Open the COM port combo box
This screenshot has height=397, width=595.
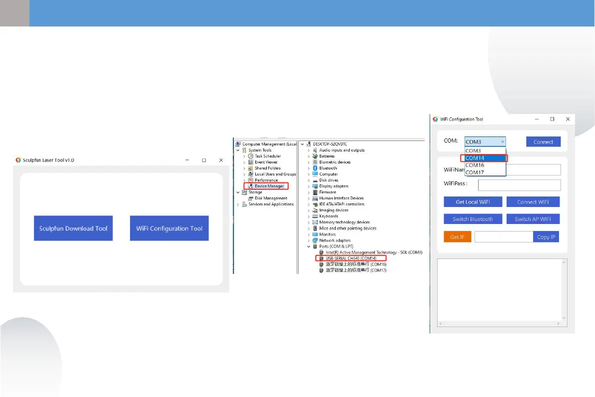pos(485,141)
